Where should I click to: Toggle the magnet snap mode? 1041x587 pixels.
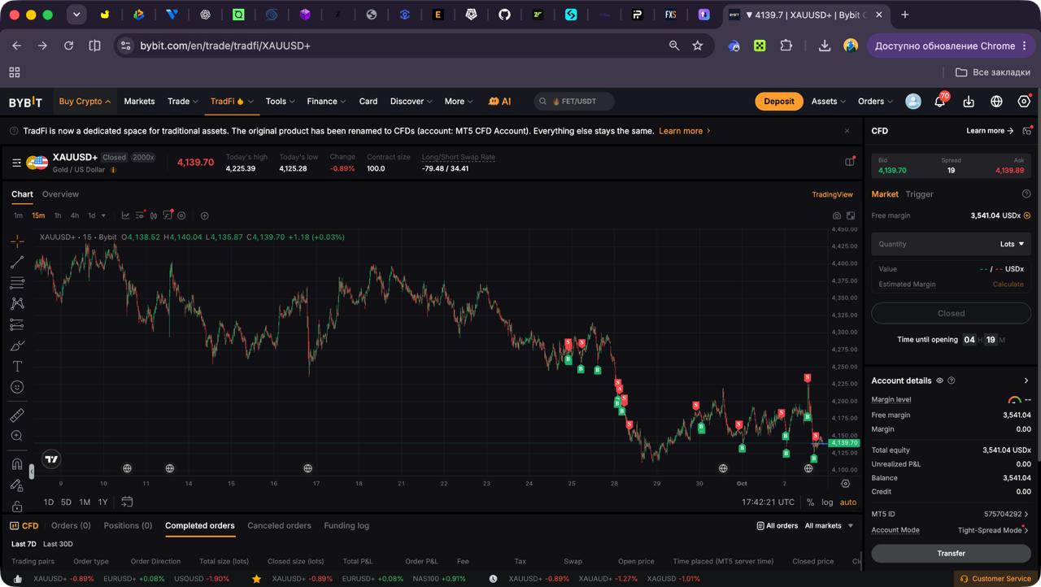(x=17, y=464)
